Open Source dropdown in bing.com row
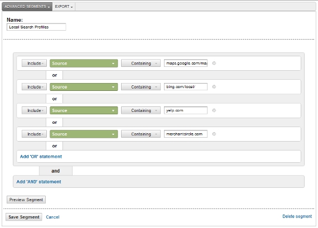318x228 pixels. coord(84,87)
